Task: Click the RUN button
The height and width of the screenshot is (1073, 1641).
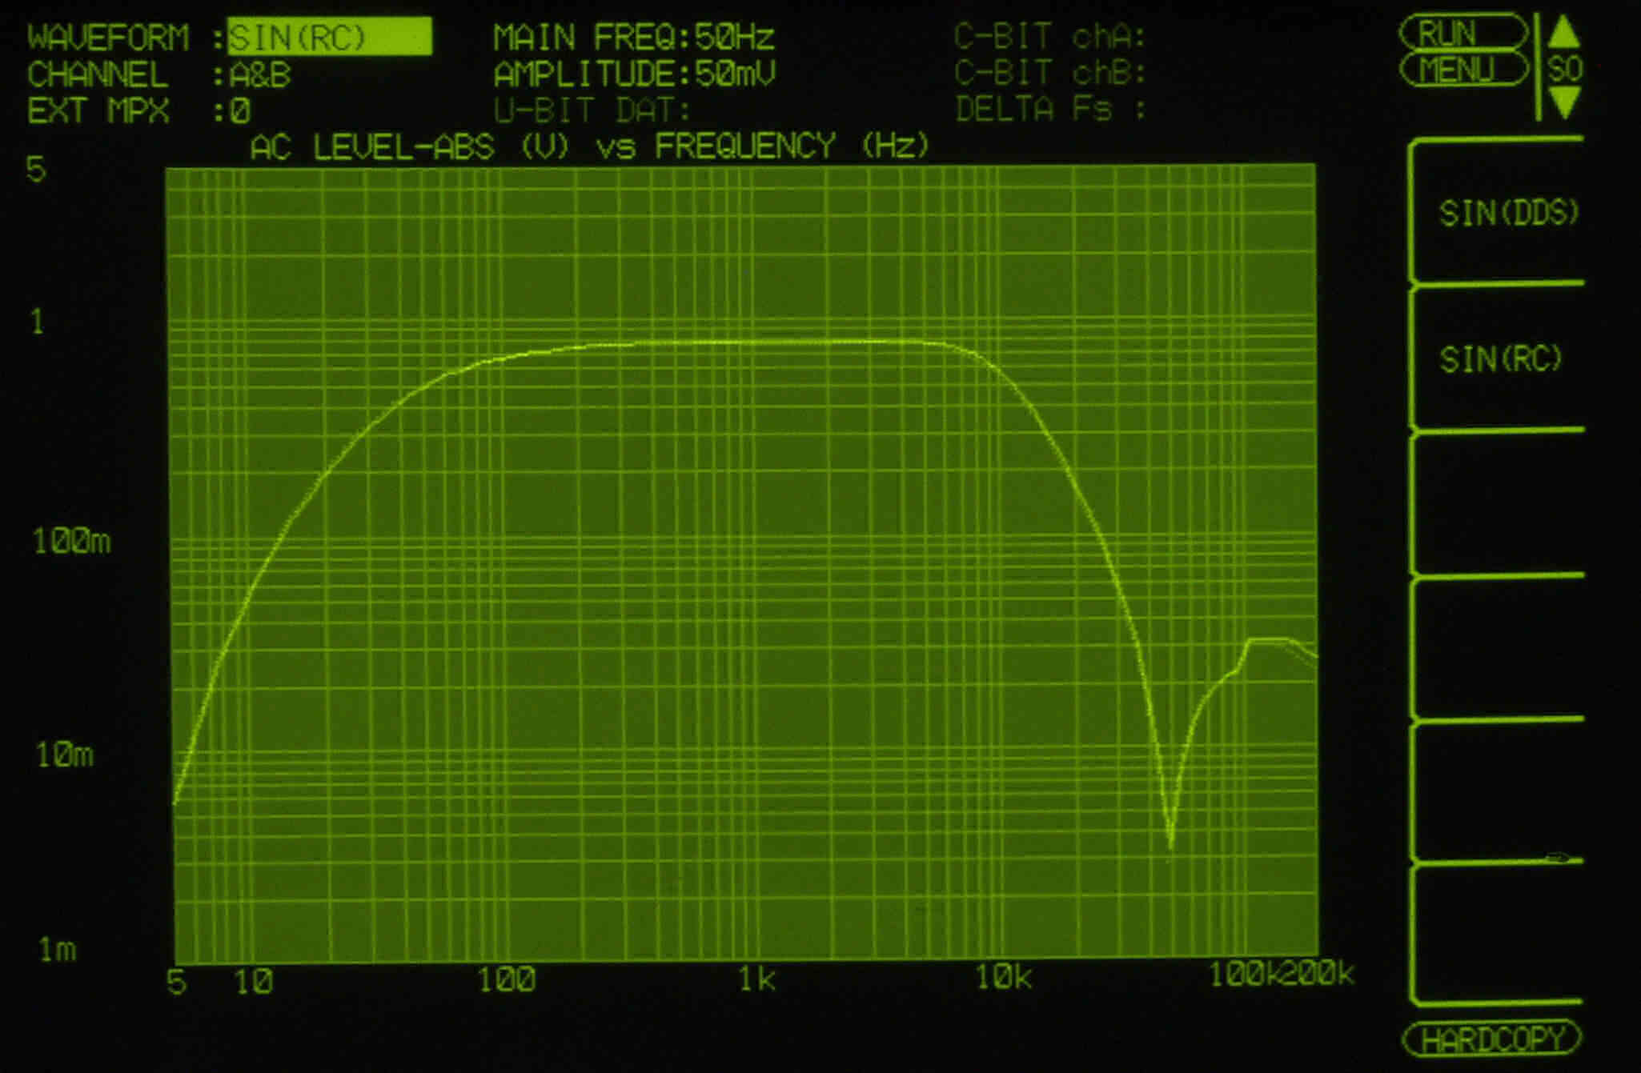Action: 1462,34
